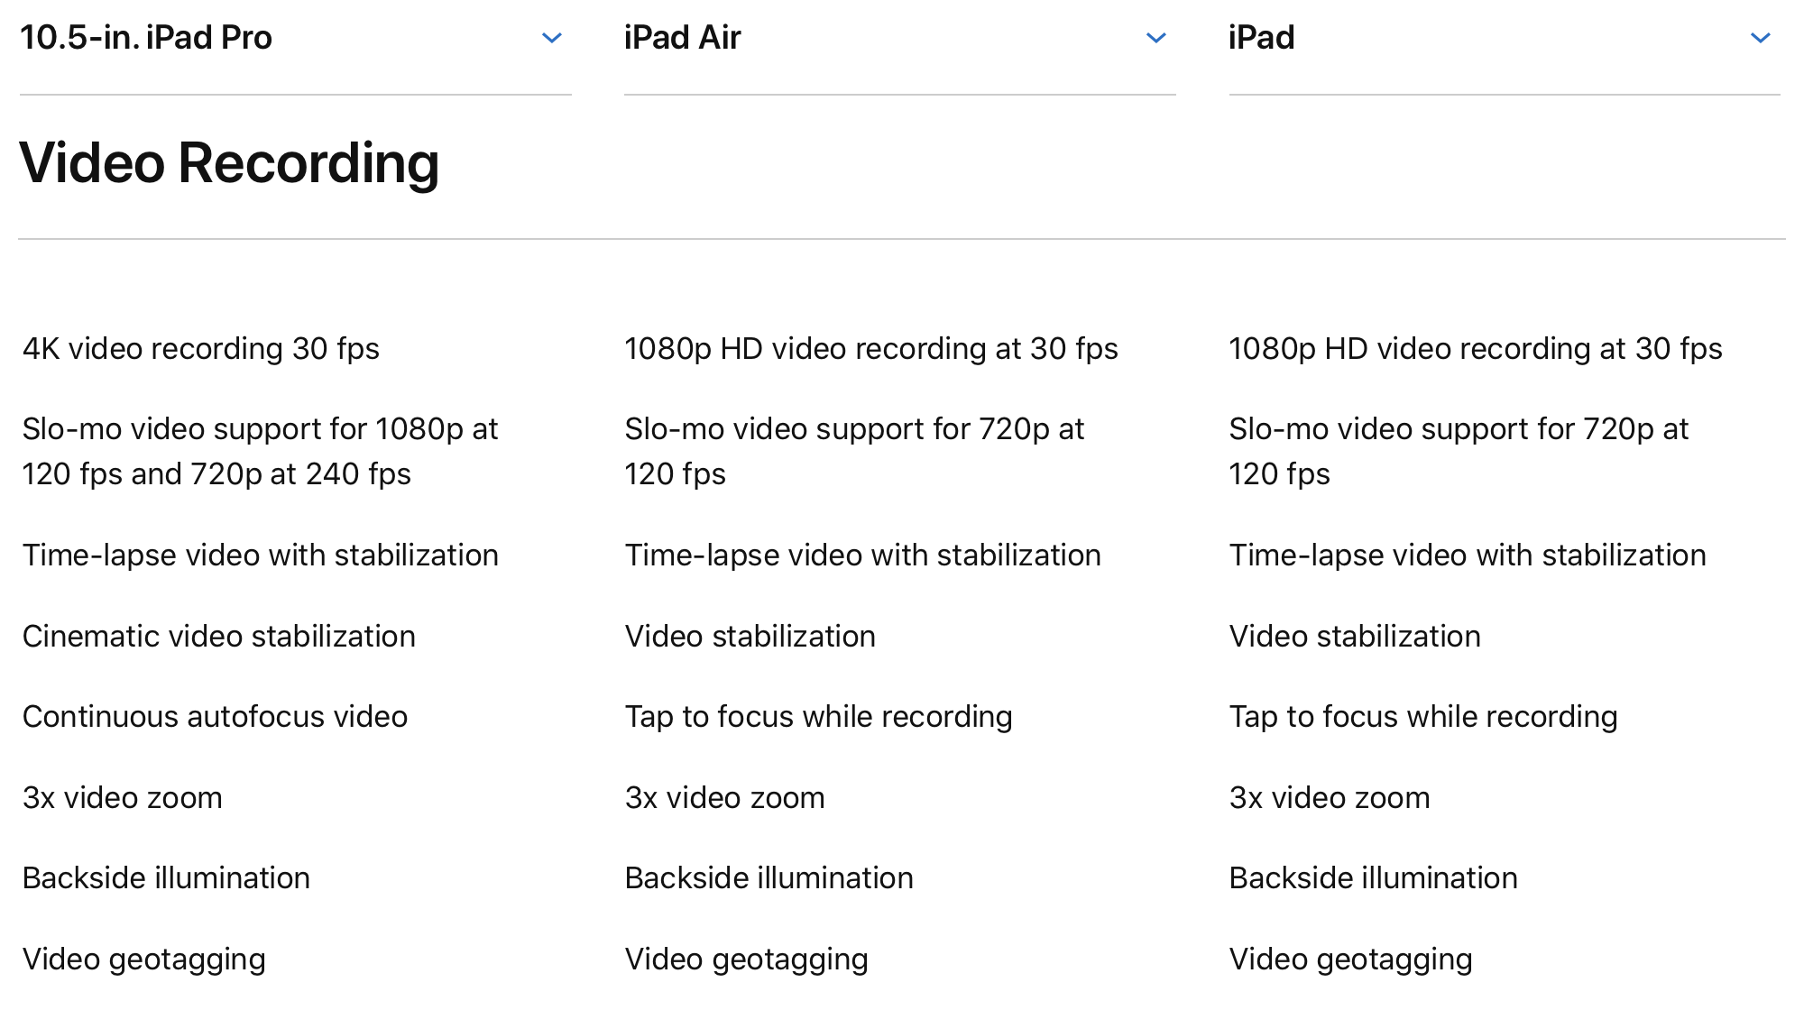Click iPad column '3x video zoom' text

[x=1330, y=798]
